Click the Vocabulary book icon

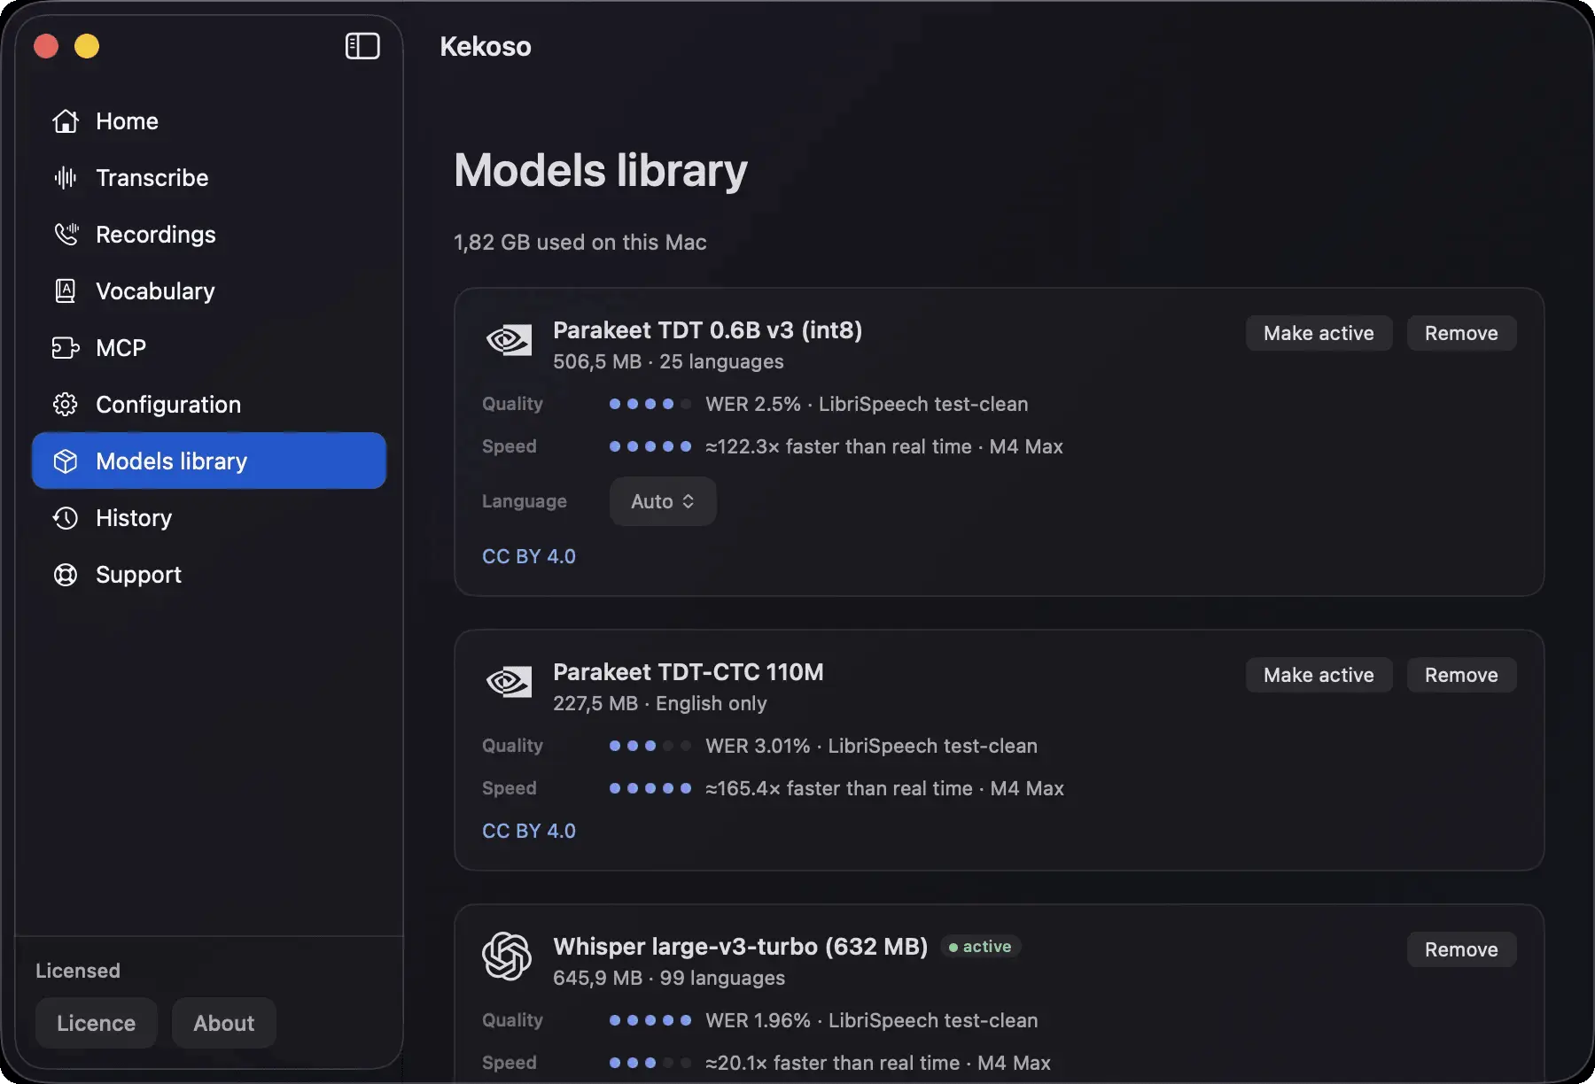click(66, 291)
